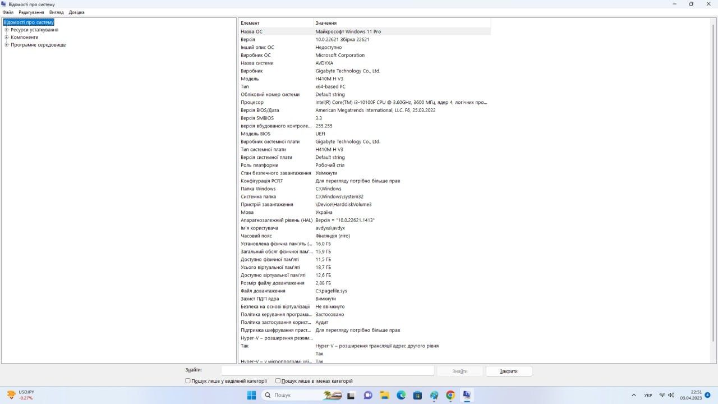The height and width of the screenshot is (404, 718).
Task: Launch Microsoft Edge from the taskbar
Action: pos(401,395)
